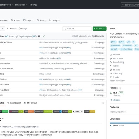Select the devtools topic tag
The width and height of the screenshot is (139, 139).
coord(114,49)
